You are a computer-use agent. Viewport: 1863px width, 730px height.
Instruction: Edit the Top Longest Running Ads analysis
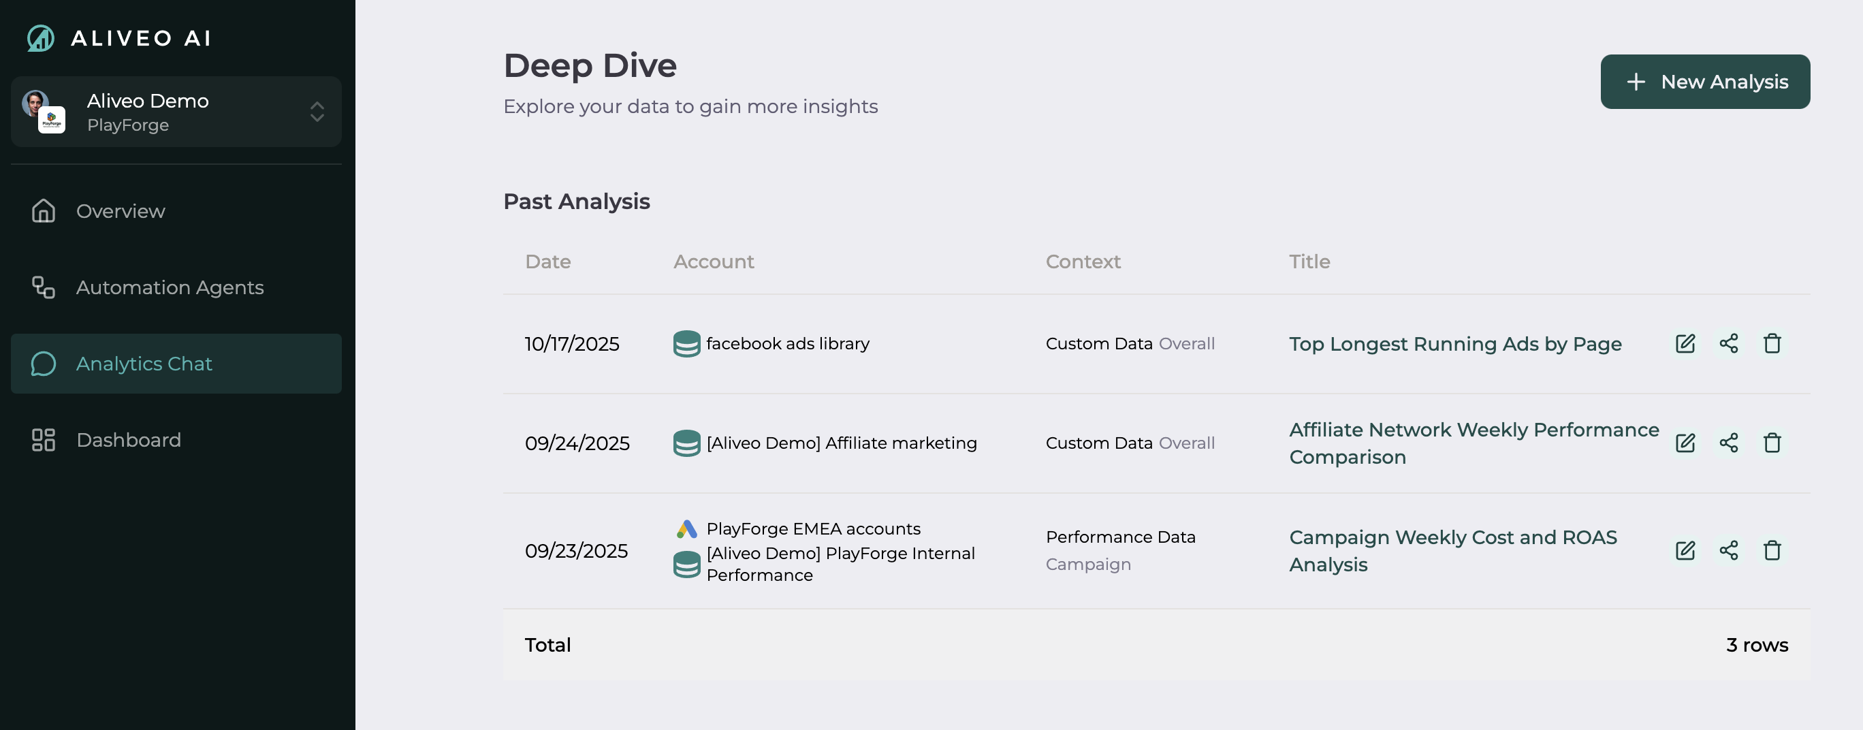coord(1685,344)
